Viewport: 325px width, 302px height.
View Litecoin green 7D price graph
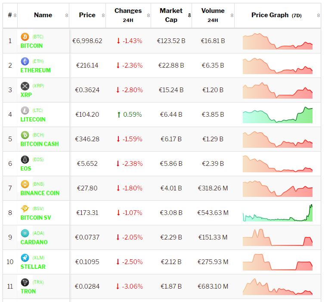278,115
